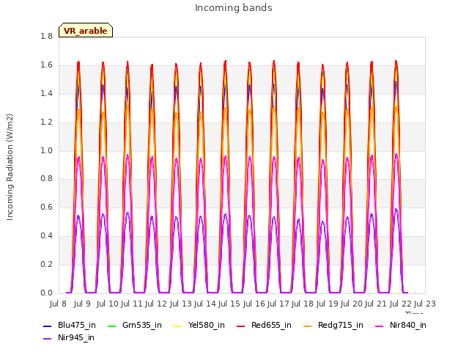Click the 1.0 y-axis tick value
Viewport: 469px width, 352px height.
click(x=46, y=150)
